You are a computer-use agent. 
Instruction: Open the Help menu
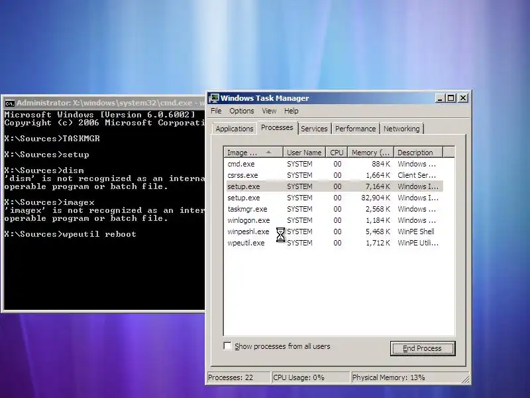291,111
